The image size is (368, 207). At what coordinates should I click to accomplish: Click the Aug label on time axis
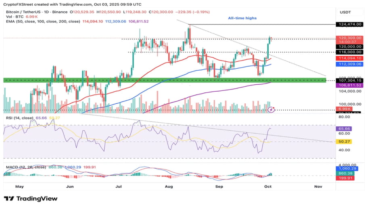169,187
